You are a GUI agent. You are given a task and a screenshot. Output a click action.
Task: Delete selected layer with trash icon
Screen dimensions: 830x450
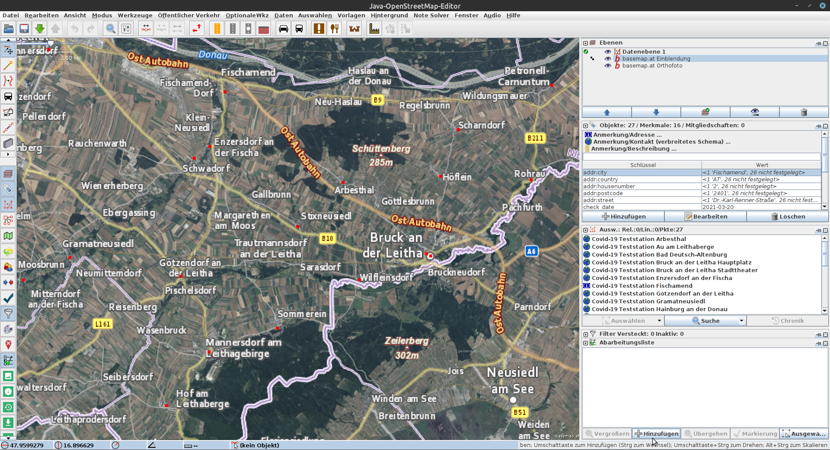coord(804,112)
